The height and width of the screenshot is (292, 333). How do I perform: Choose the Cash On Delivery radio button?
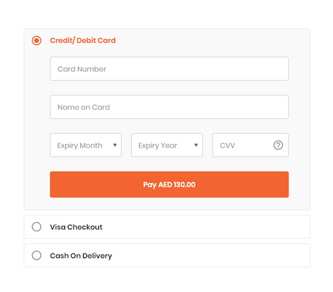pos(37,255)
